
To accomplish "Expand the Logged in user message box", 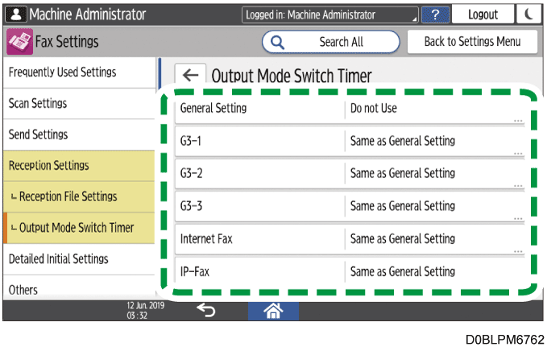I will pos(331,14).
